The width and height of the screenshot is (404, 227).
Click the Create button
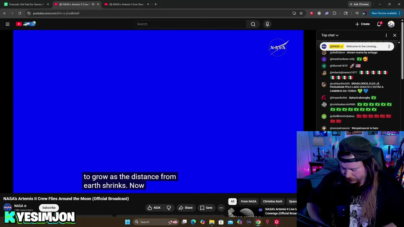[x=362, y=24]
